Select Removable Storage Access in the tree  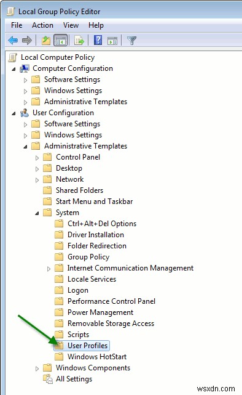(111, 323)
